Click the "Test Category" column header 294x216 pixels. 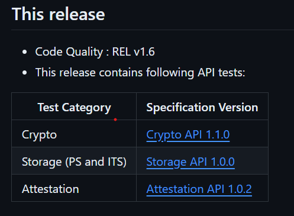click(74, 108)
